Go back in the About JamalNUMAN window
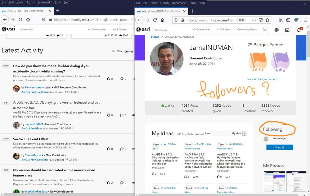 click(140, 20)
